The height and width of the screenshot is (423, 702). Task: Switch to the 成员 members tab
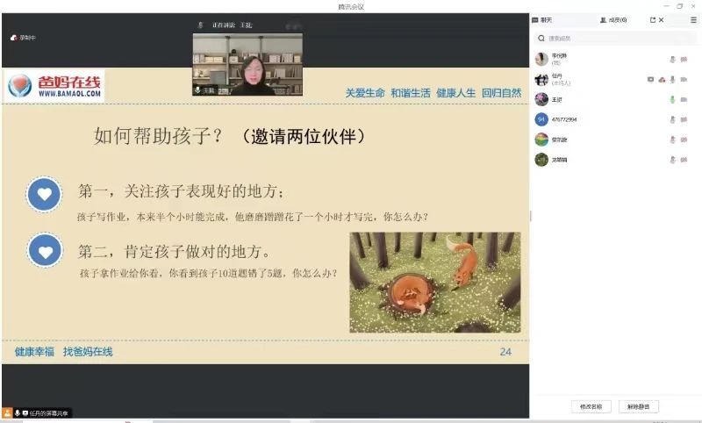(612, 19)
